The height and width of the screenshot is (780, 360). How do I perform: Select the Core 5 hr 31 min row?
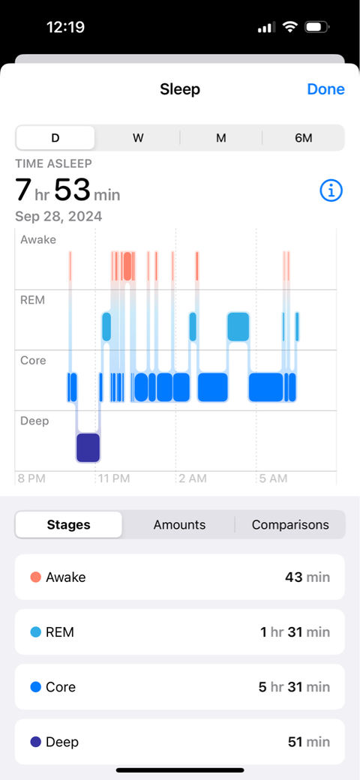click(179, 687)
